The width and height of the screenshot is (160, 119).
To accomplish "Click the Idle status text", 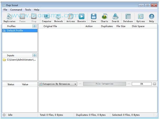I will pos(10,115).
